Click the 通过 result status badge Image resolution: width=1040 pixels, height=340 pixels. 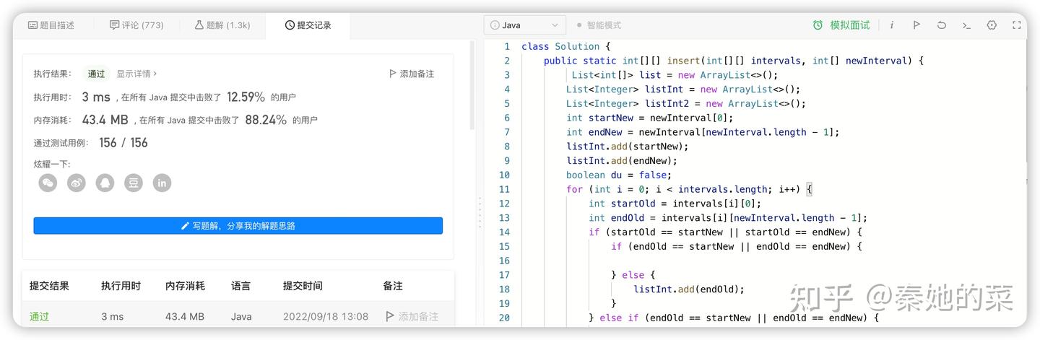(x=96, y=74)
